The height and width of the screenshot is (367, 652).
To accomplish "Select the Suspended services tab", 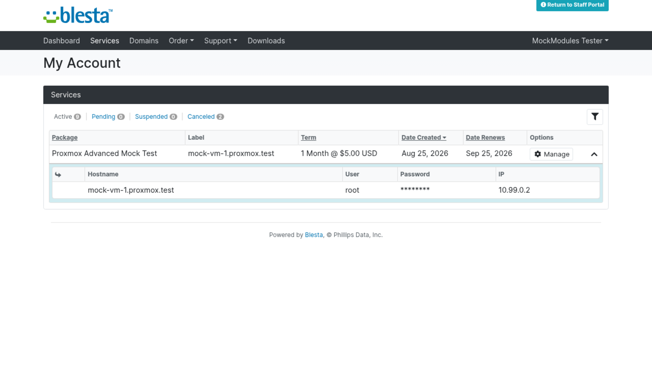I will click(x=156, y=117).
